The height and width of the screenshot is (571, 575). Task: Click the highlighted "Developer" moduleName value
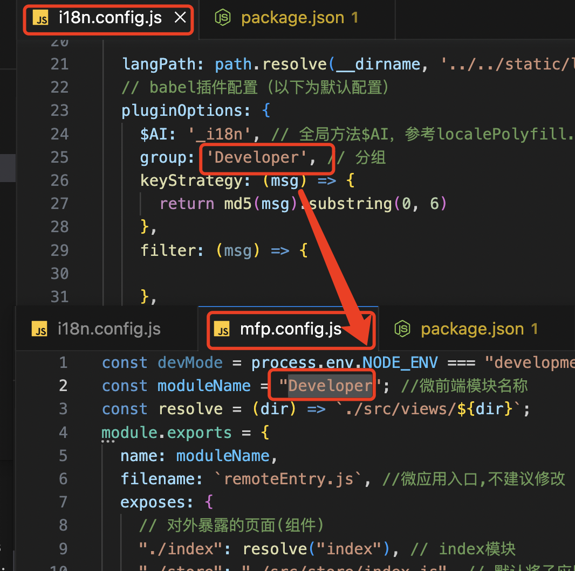tap(330, 386)
